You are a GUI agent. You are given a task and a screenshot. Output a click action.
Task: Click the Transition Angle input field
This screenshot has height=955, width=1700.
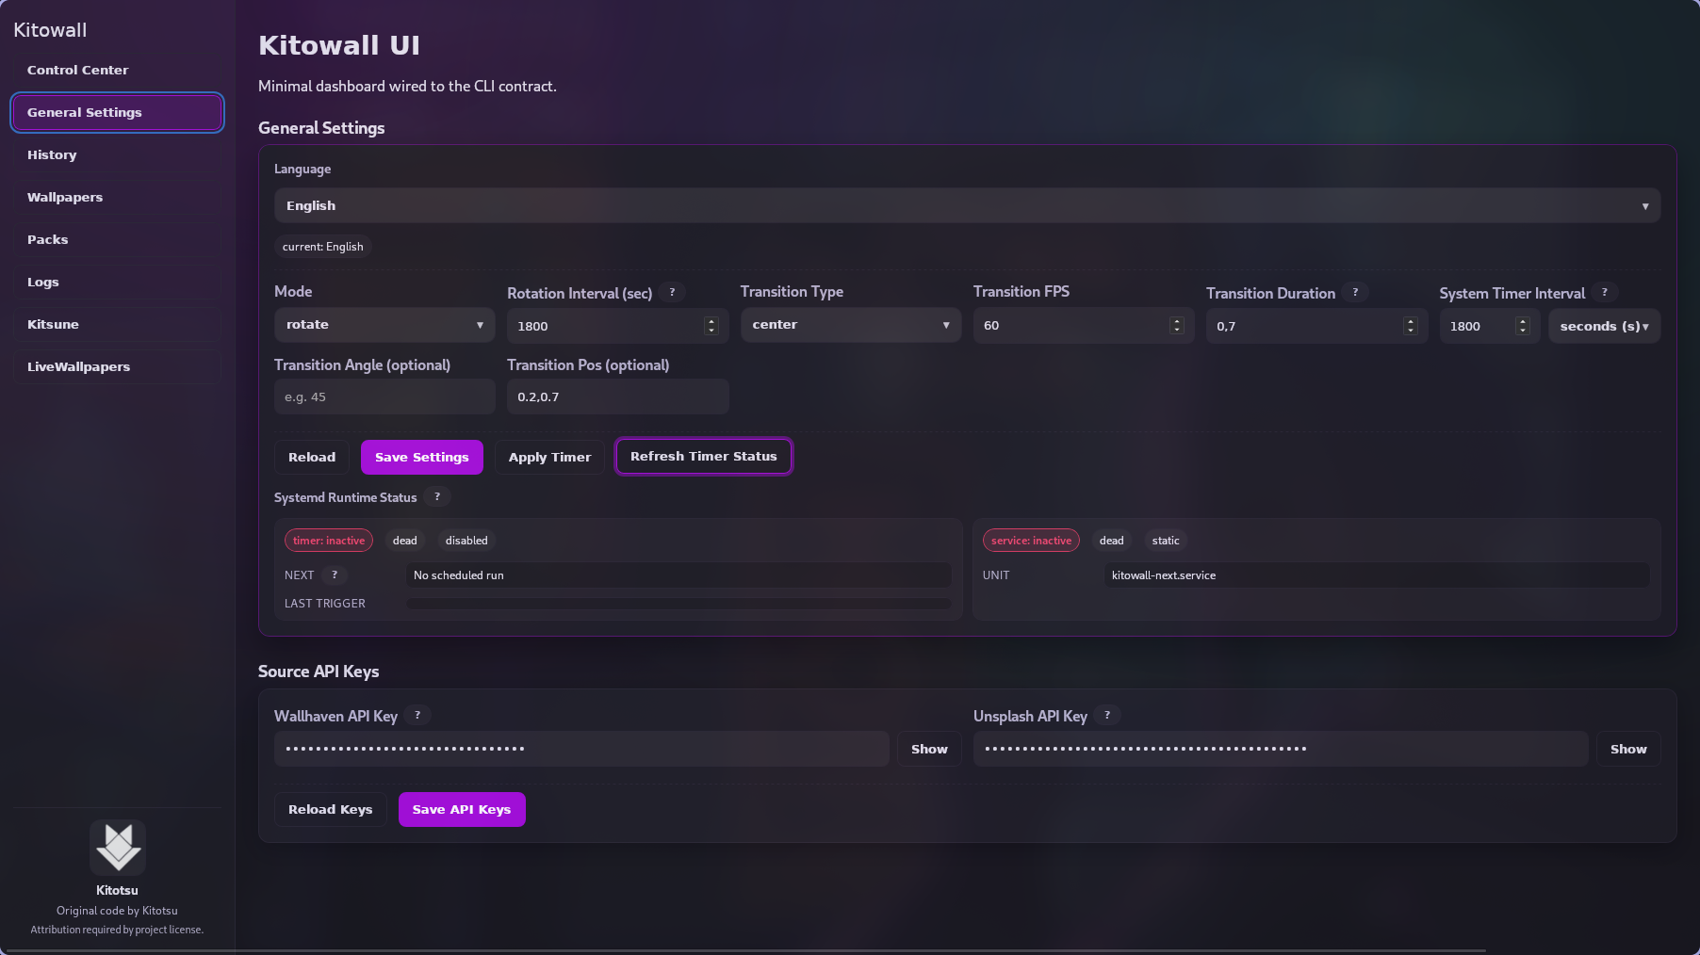384,397
